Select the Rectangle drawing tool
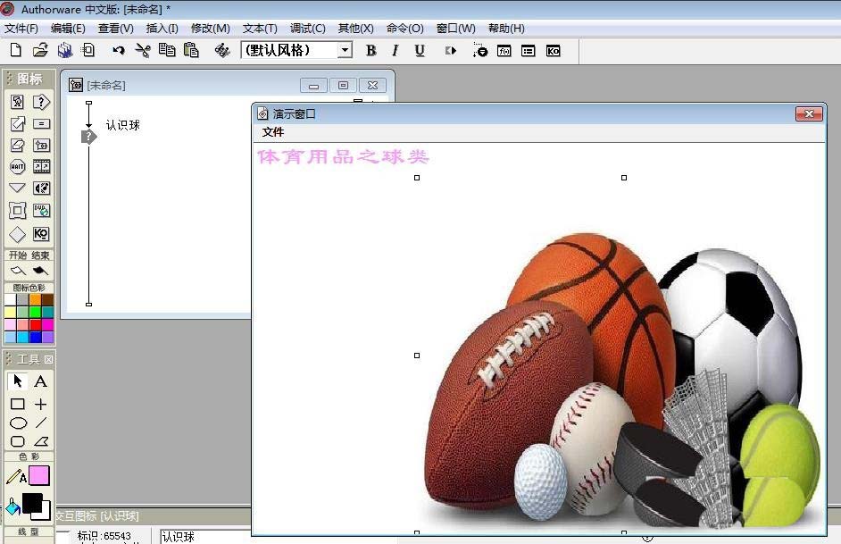841x544 pixels. point(17,404)
